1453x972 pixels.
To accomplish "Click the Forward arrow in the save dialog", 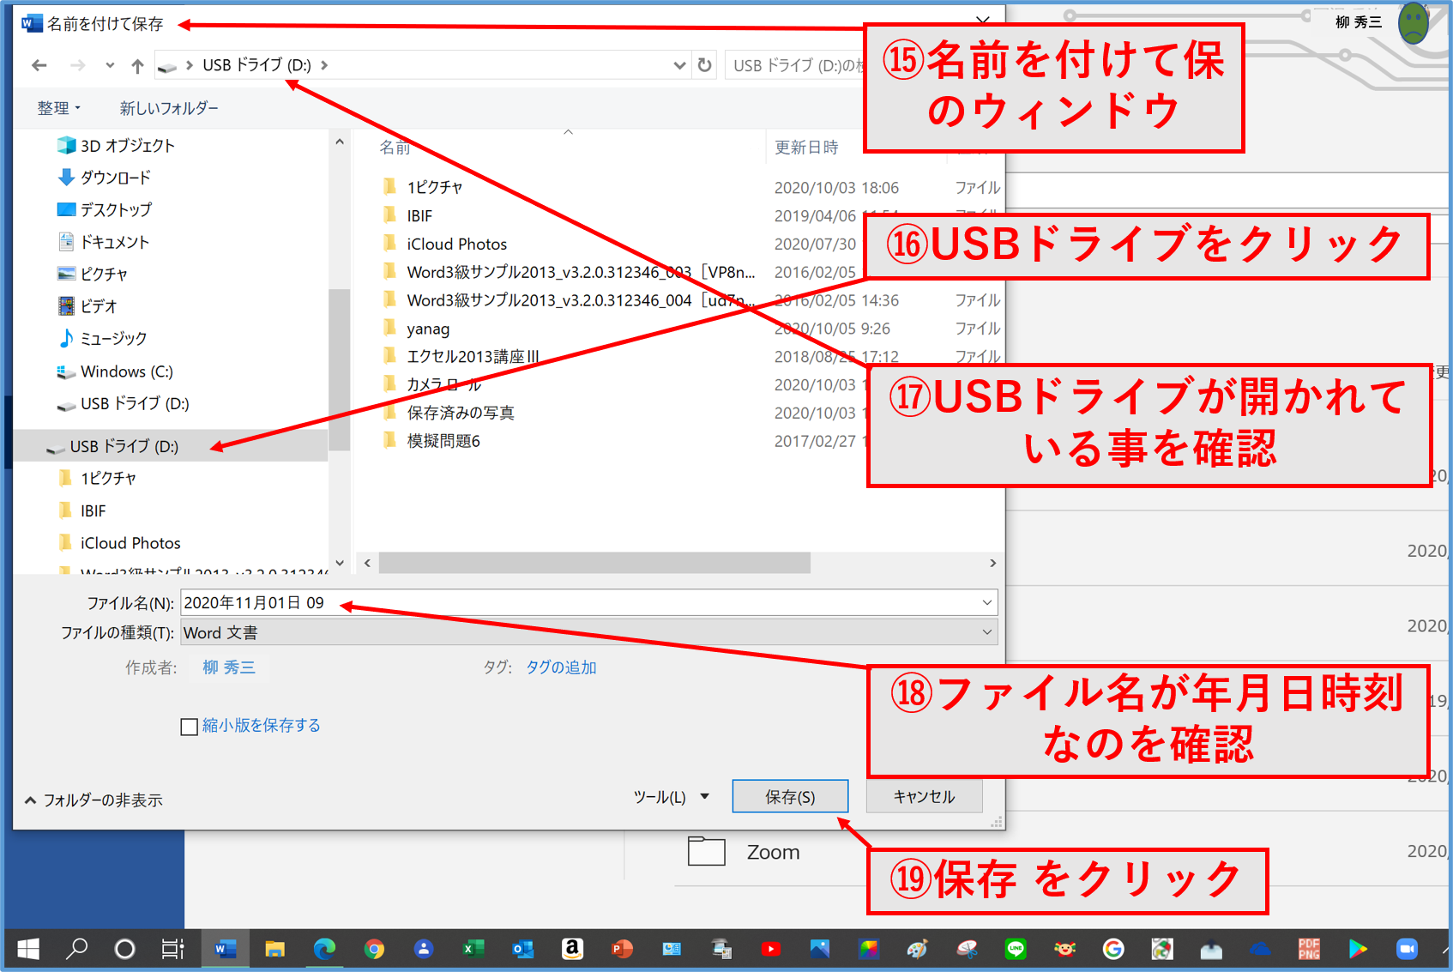I will pyautogui.click(x=77, y=65).
